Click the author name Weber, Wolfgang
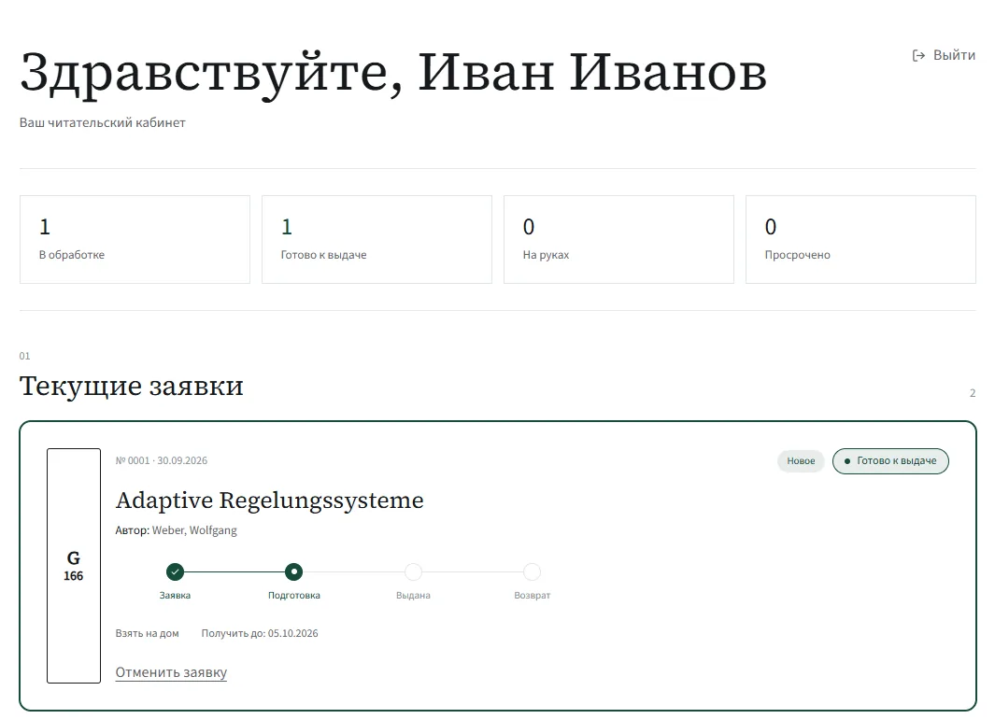This screenshot has height=719, width=995. click(x=195, y=530)
